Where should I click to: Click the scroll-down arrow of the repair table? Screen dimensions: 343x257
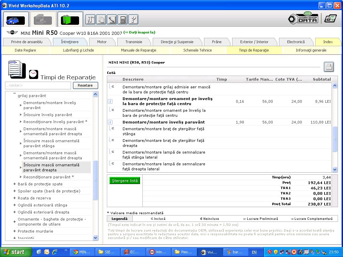pyautogui.click(x=335, y=170)
